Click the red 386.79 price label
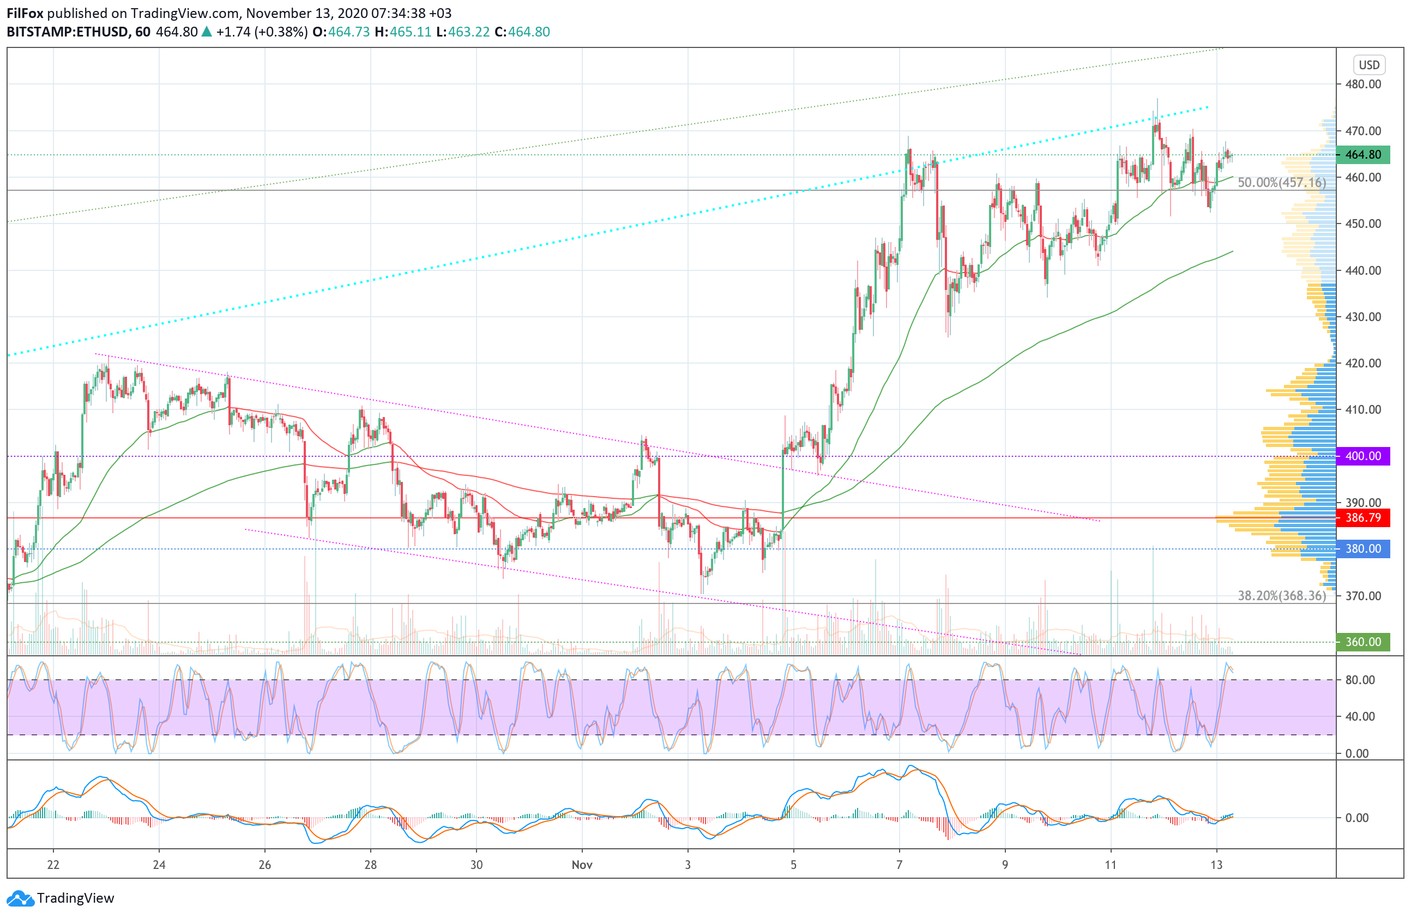The width and height of the screenshot is (1411, 918). tap(1363, 518)
